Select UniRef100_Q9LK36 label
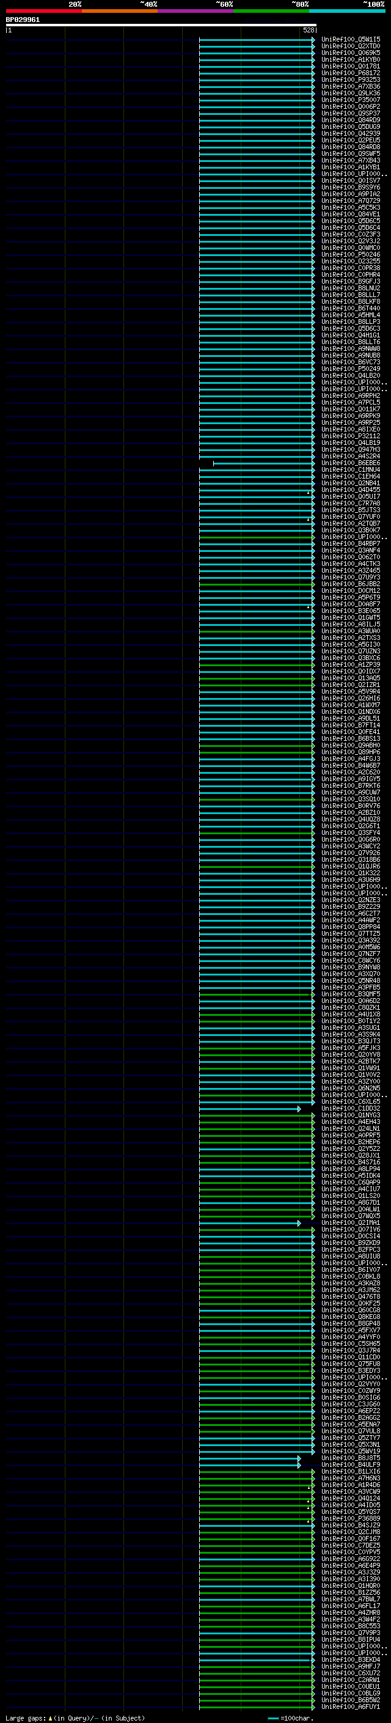 pyautogui.click(x=351, y=93)
